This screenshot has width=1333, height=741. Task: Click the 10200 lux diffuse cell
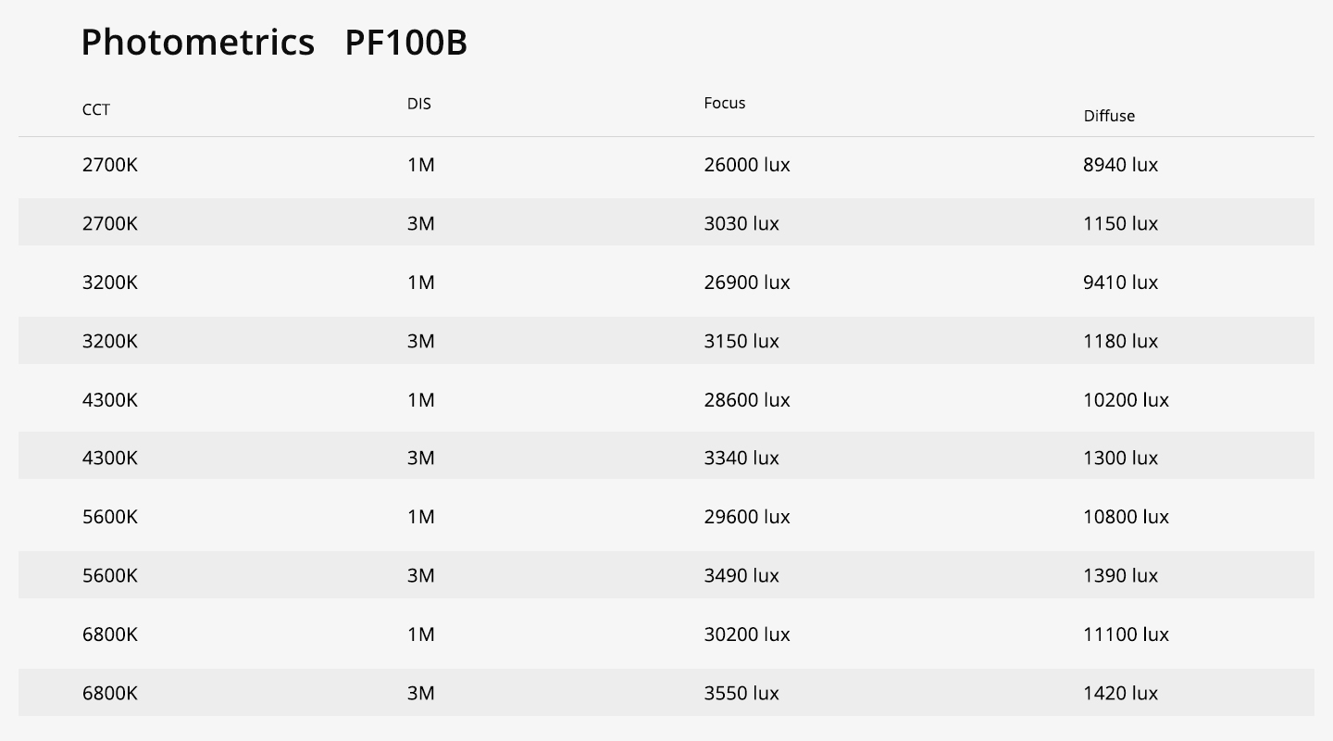coord(1127,400)
